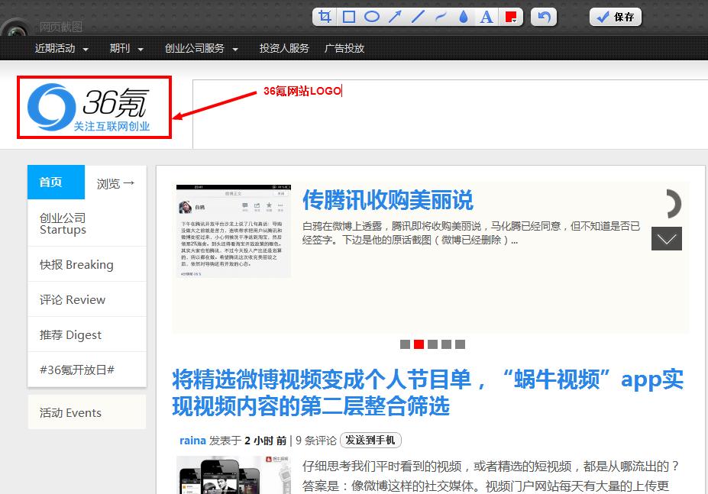This screenshot has width=708, height=494.
Task: Save the screenshot with 保存 button
Action: coord(615,17)
